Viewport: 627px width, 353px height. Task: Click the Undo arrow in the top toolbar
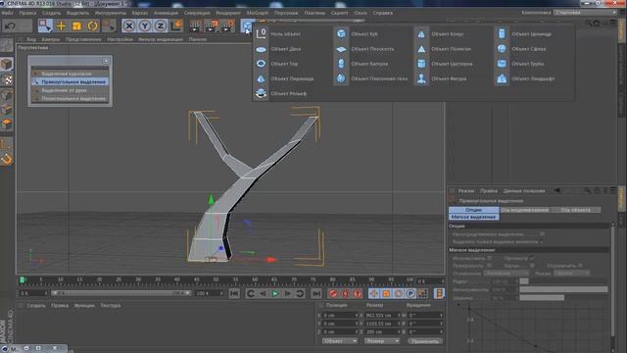pos(11,26)
